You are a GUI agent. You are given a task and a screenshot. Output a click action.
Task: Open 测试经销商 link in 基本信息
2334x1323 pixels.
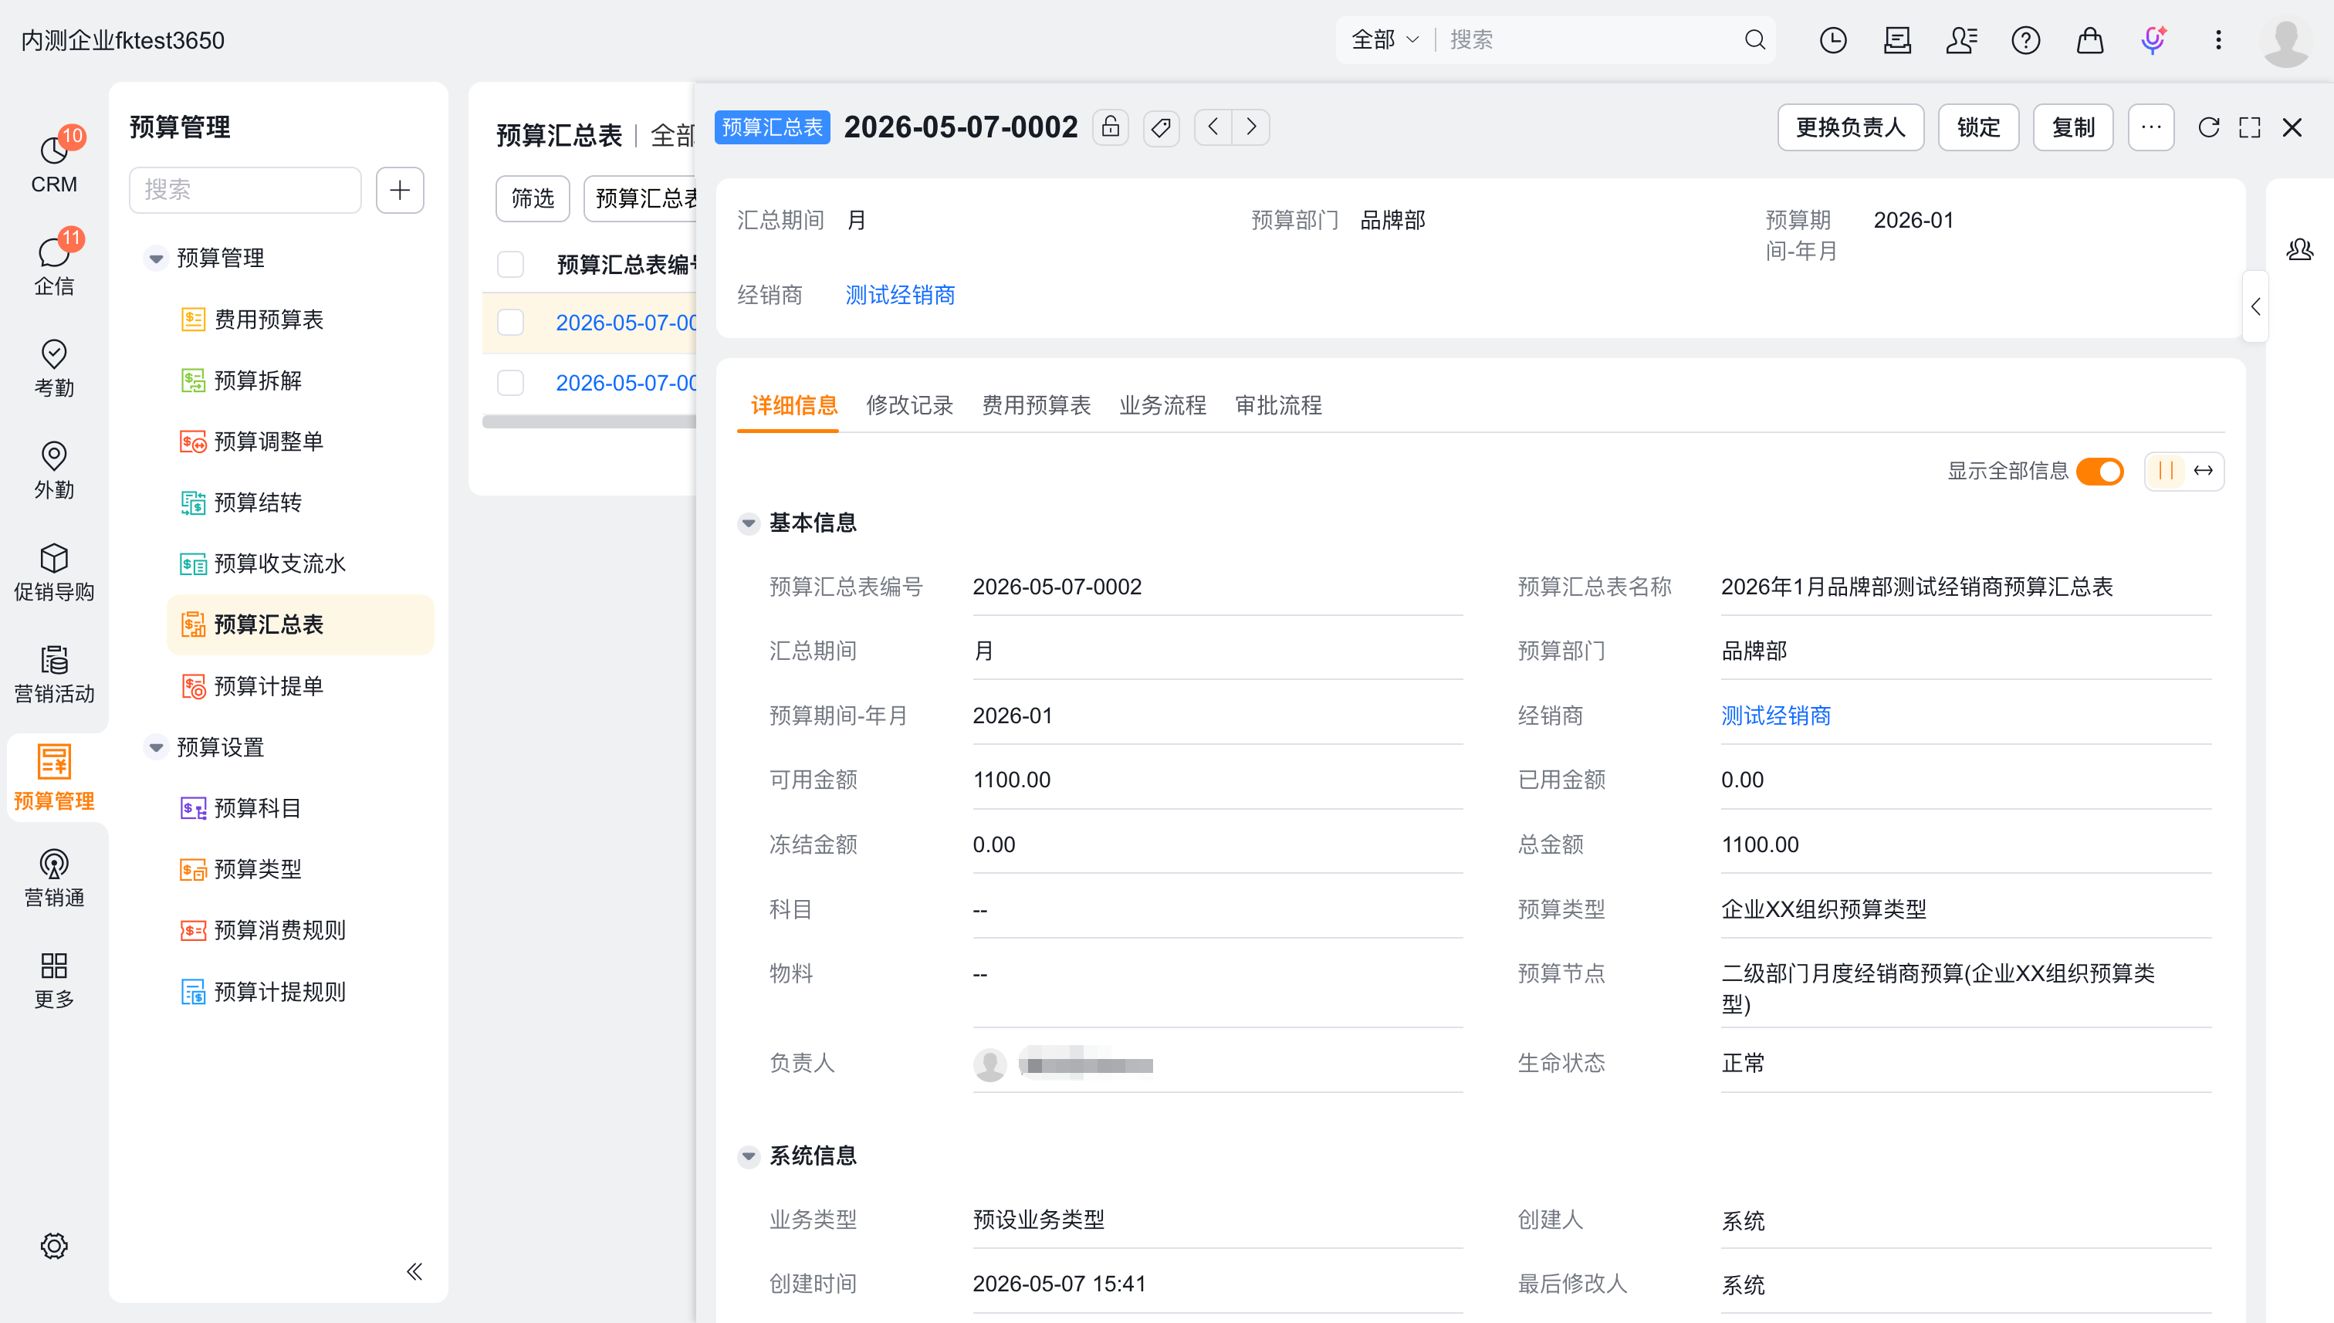(1775, 716)
